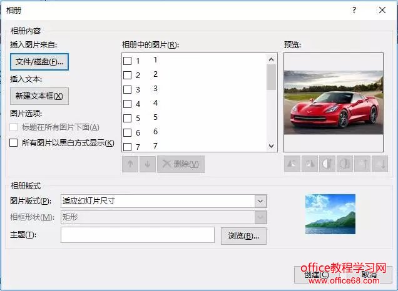Increase brightness of the preview picture
Viewport: 398px width, 291px height.
[362, 164]
